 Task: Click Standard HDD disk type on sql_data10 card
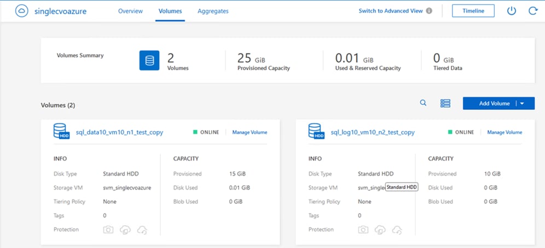click(120, 174)
